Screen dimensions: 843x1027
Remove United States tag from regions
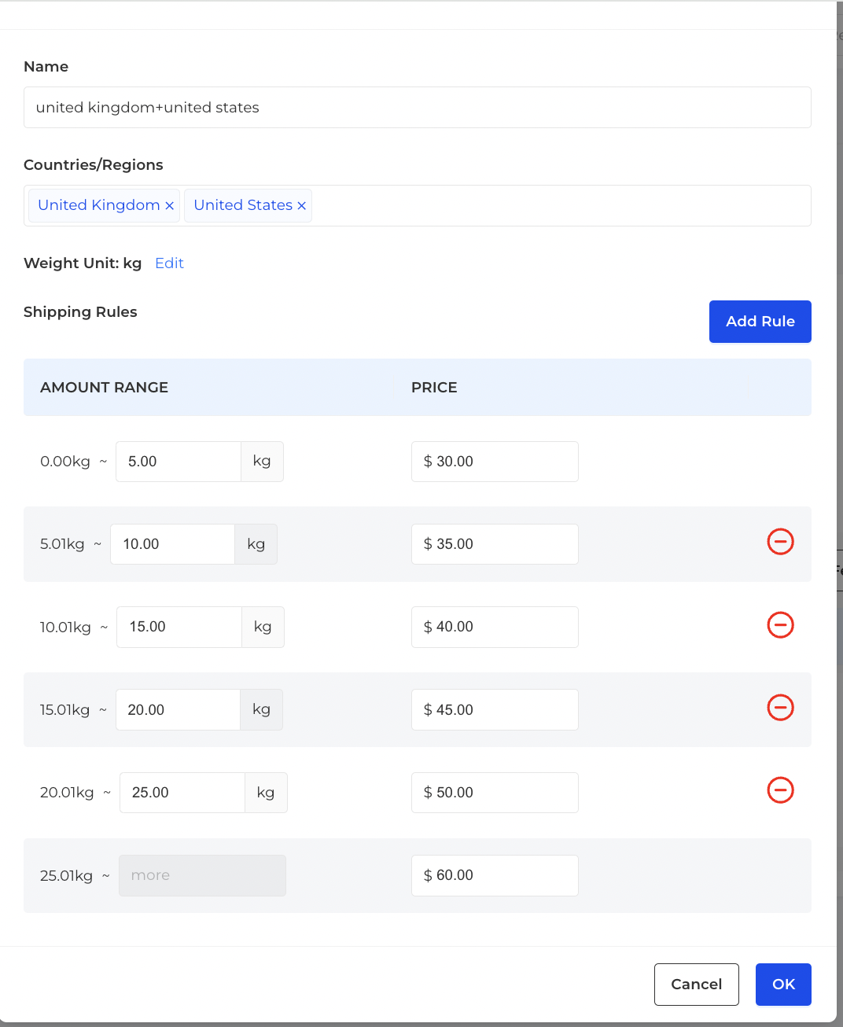click(x=301, y=205)
